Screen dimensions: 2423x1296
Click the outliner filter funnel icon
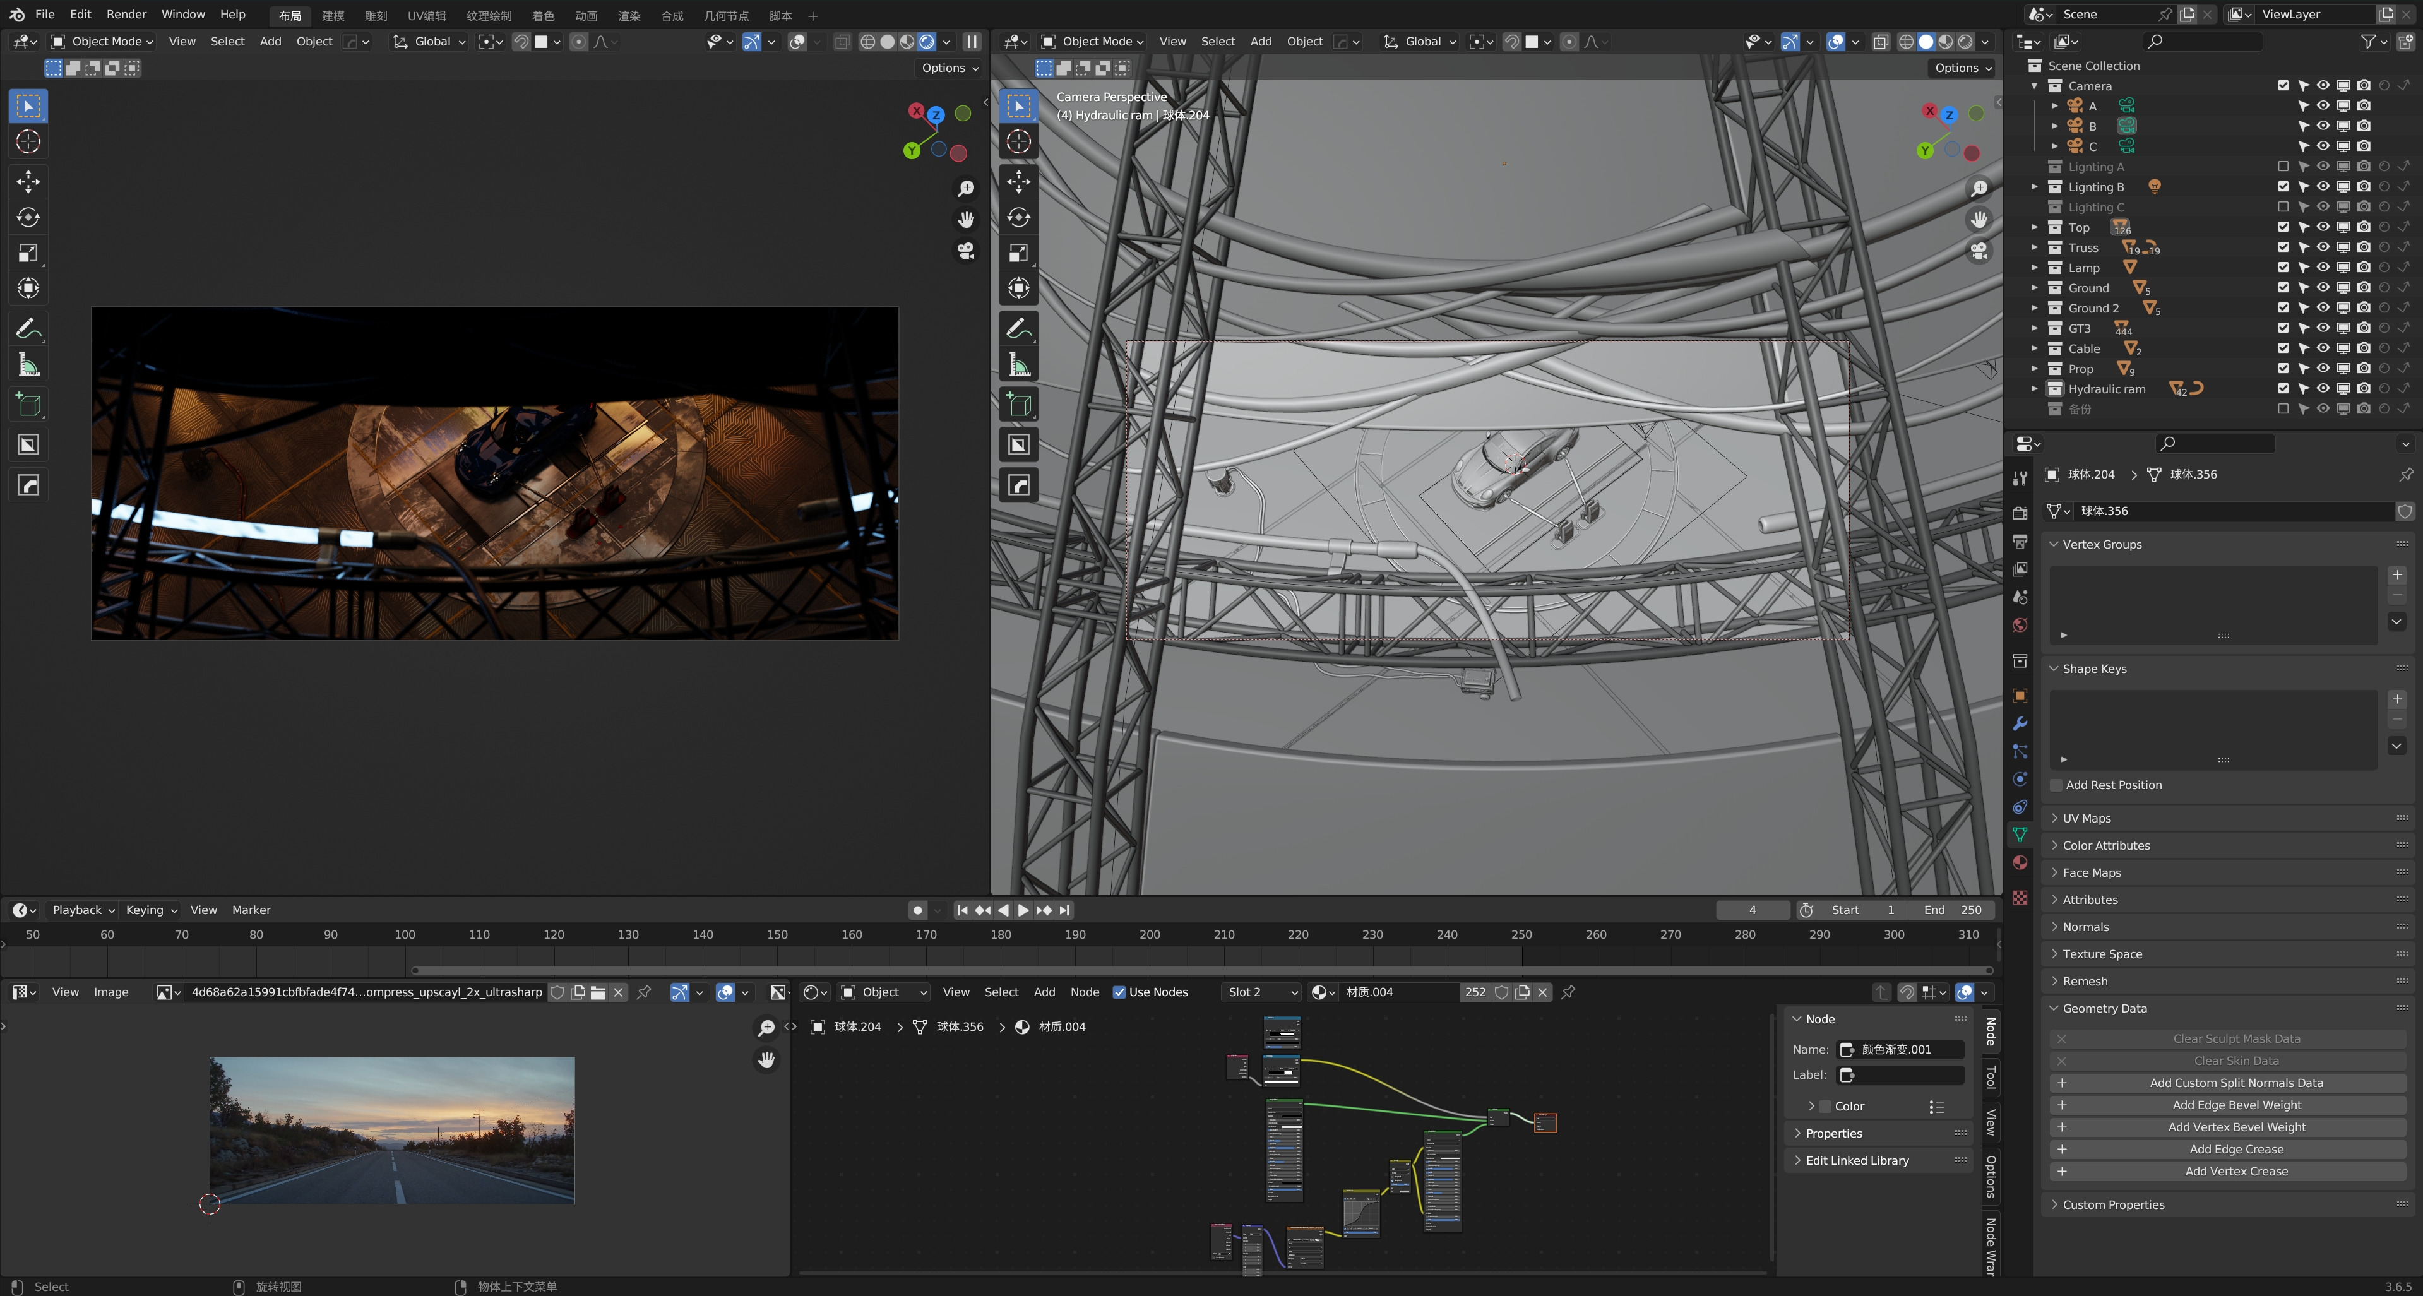click(x=2369, y=42)
